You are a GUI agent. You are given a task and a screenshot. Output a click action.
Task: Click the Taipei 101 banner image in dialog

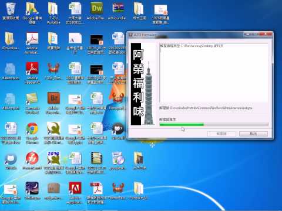[x=143, y=84]
